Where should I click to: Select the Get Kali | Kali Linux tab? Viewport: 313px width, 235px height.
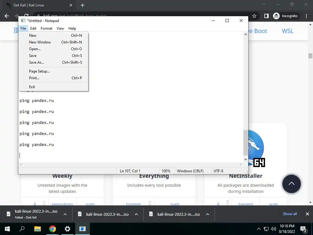pyautogui.click(x=39, y=5)
